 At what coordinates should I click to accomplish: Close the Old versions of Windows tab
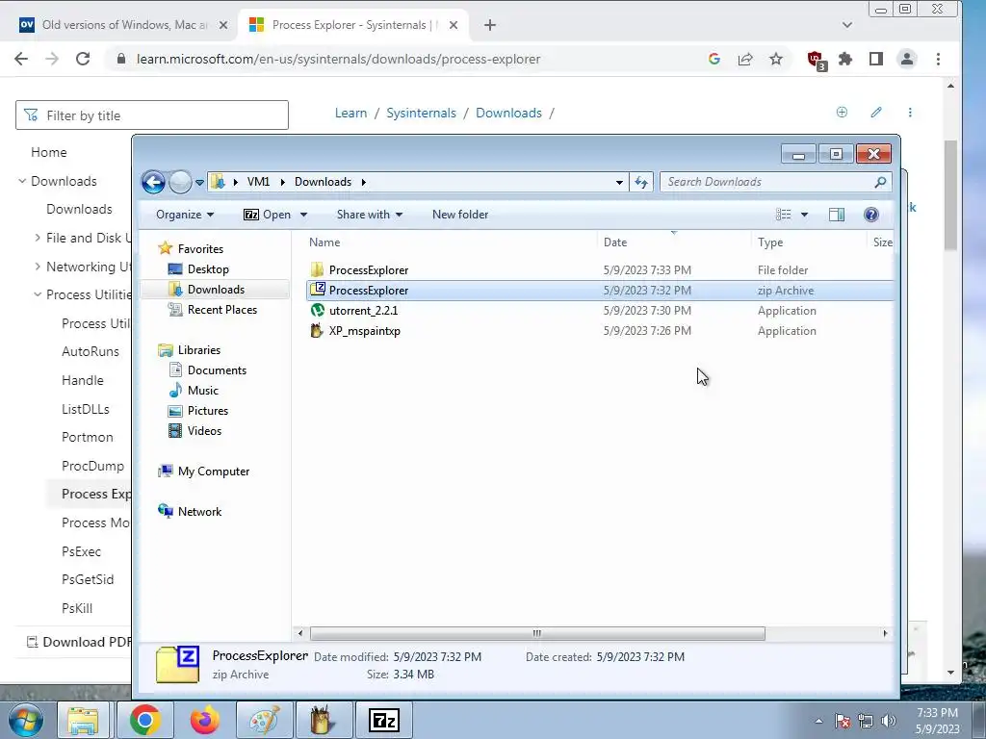222,25
